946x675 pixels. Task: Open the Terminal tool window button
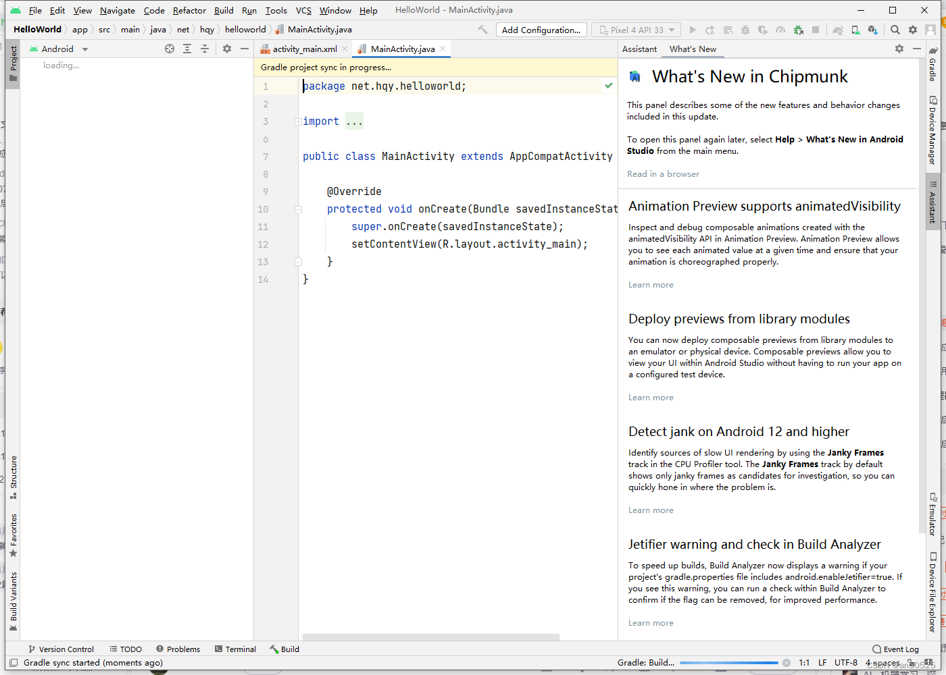tap(235, 649)
